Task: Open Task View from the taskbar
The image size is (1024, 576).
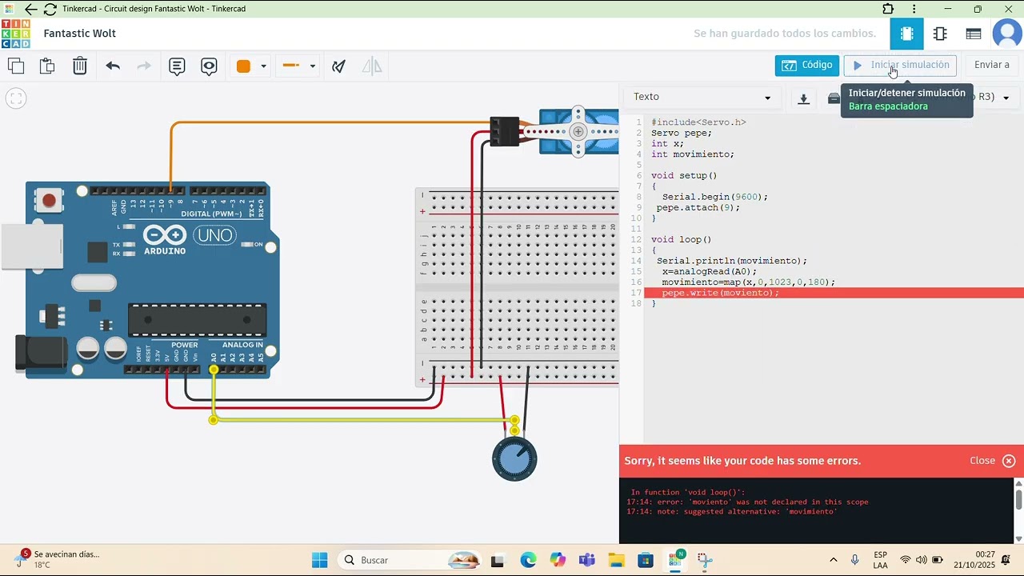Action: click(x=498, y=560)
